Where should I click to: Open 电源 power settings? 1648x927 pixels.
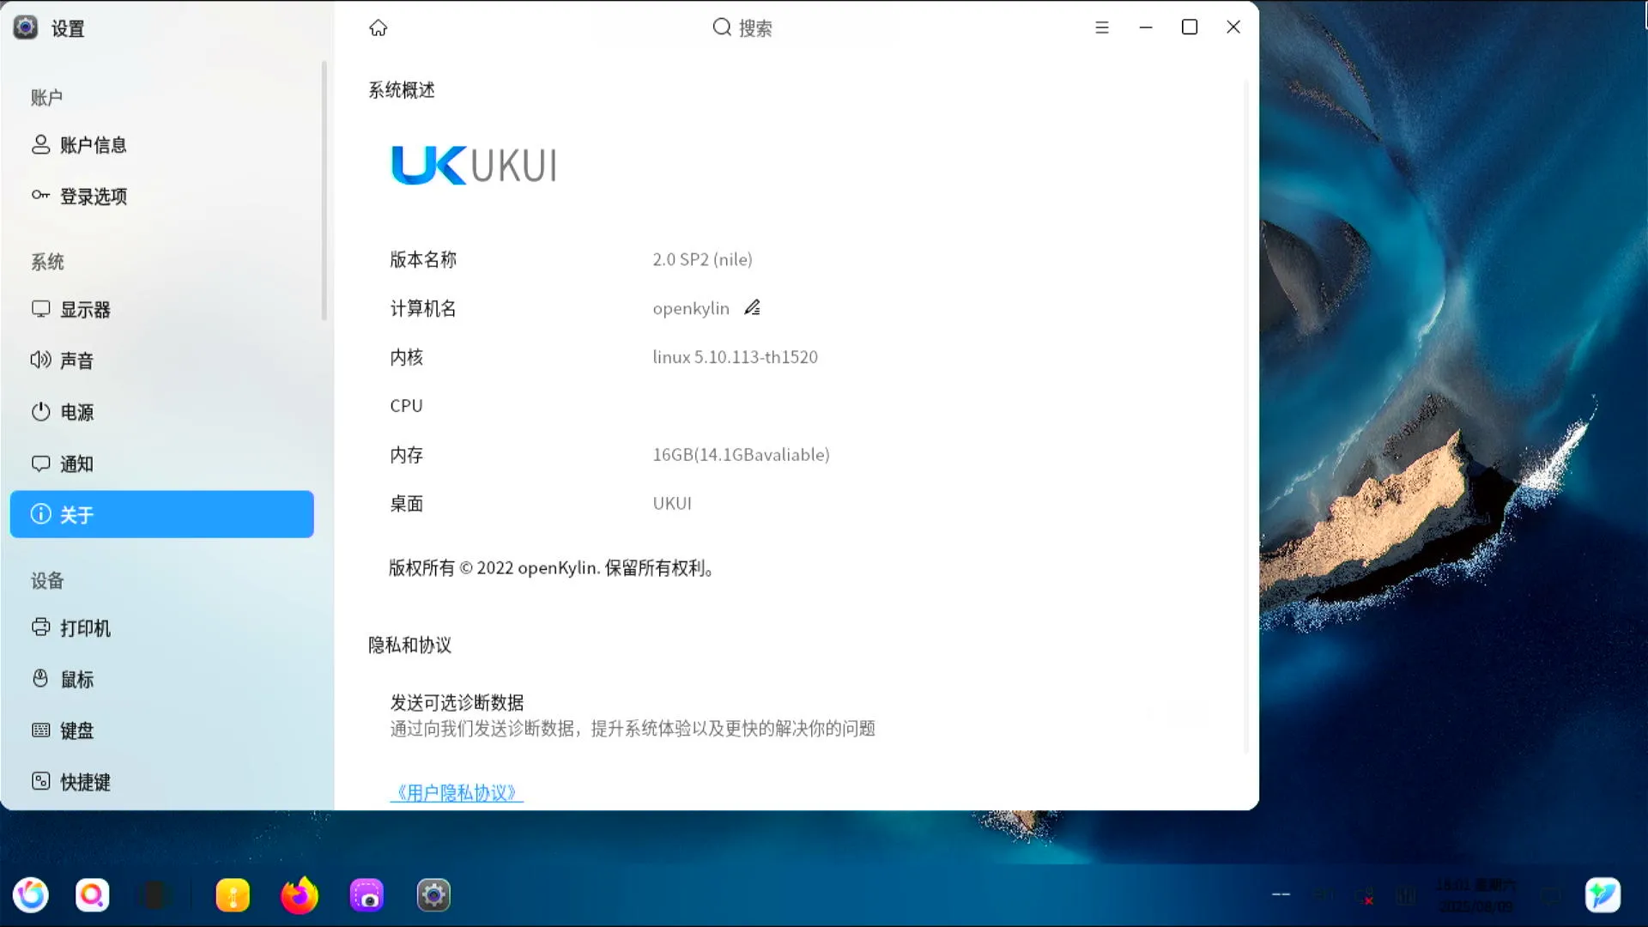(x=76, y=412)
